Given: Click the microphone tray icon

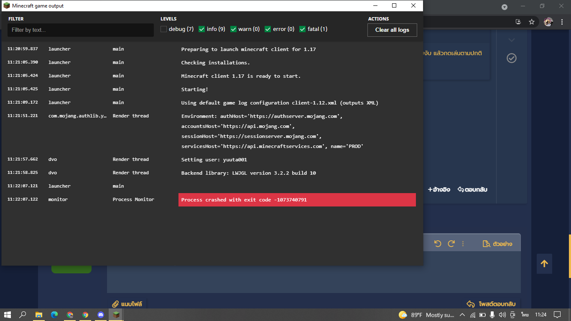Looking at the screenshot, I should 492,315.
